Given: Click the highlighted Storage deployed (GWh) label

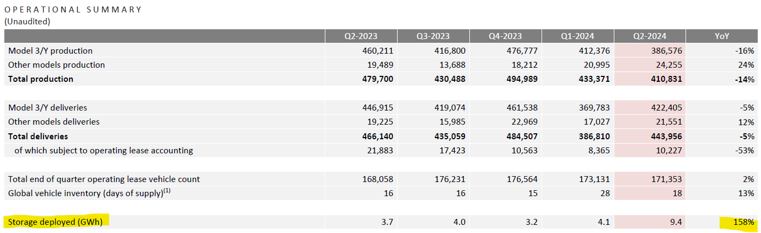Looking at the screenshot, I should pyautogui.click(x=55, y=221).
